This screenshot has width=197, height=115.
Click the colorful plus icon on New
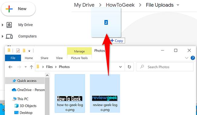[9, 9]
